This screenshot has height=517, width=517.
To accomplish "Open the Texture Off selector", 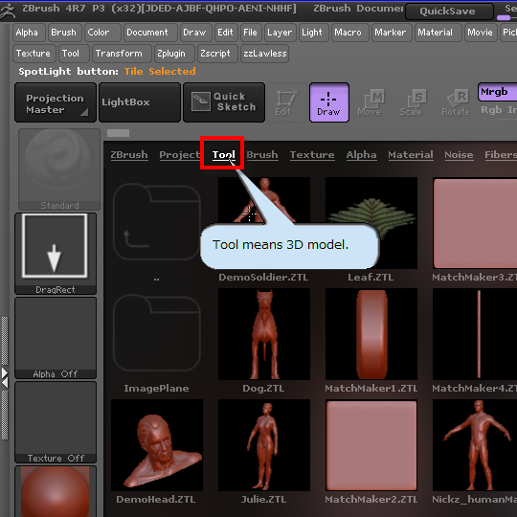I will (56, 422).
